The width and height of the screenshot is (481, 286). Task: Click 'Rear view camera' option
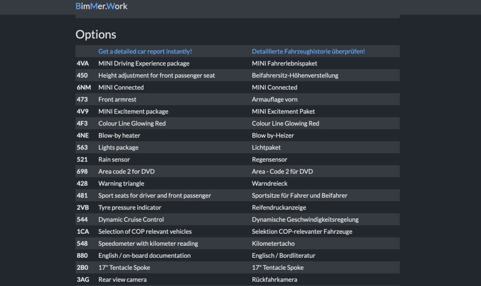[x=122, y=280]
